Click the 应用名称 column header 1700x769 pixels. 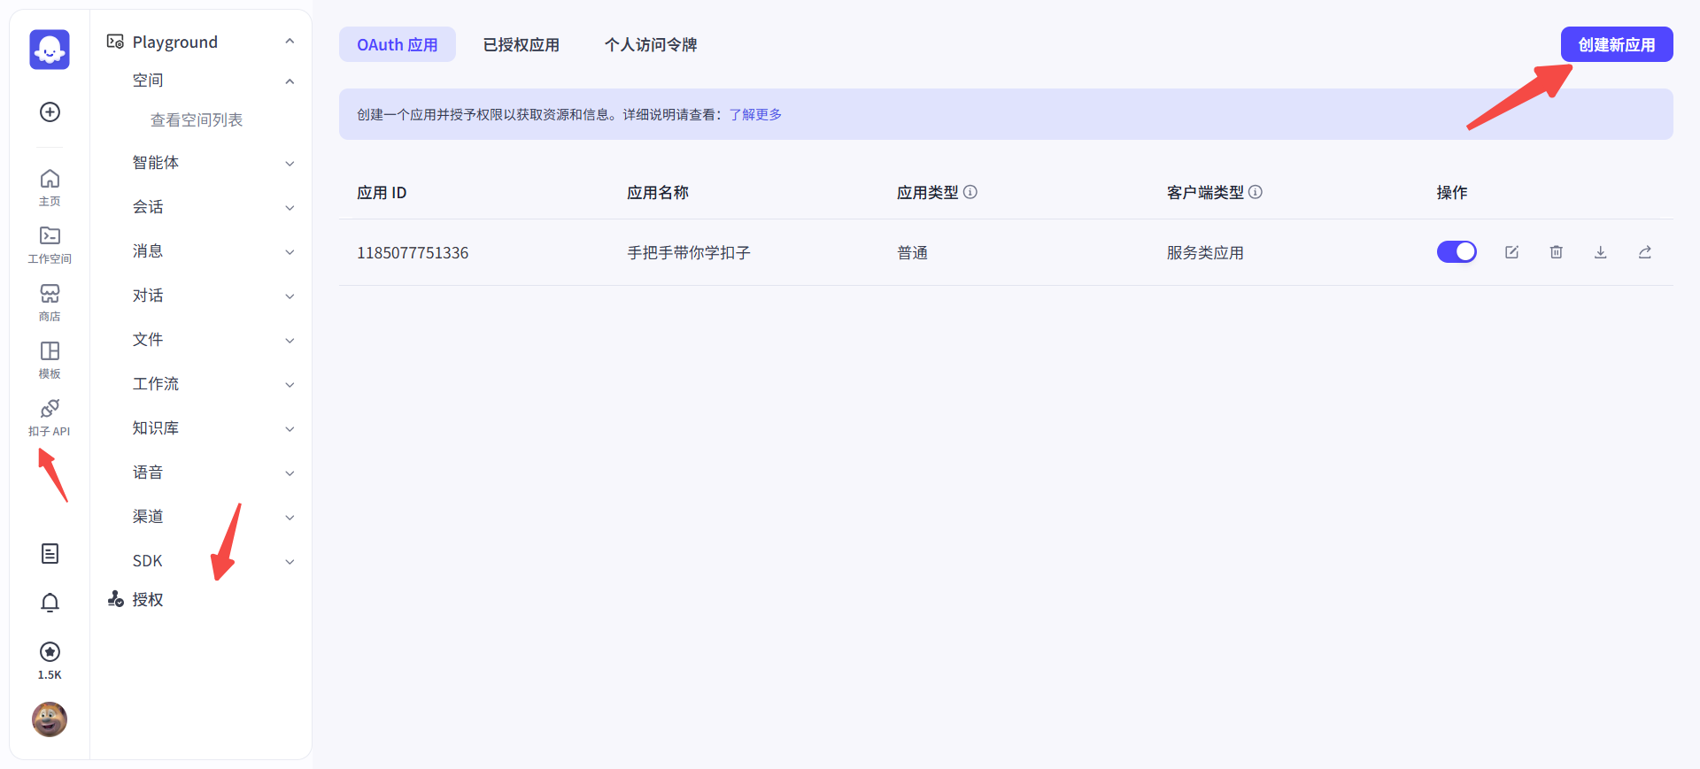coord(658,192)
